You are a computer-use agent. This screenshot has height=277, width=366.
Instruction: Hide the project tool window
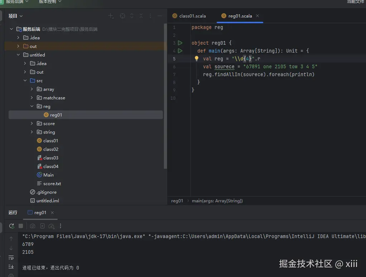tap(160, 16)
